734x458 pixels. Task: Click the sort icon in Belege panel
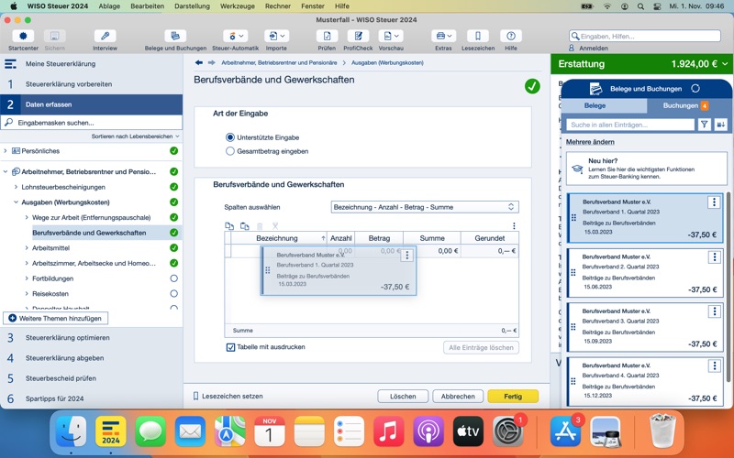point(720,125)
